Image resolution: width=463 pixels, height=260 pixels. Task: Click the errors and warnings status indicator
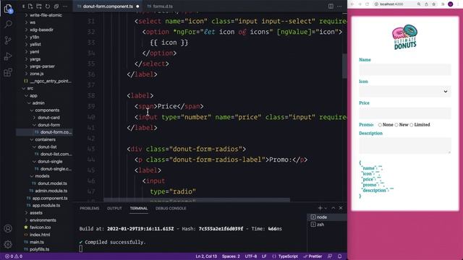click(14, 256)
